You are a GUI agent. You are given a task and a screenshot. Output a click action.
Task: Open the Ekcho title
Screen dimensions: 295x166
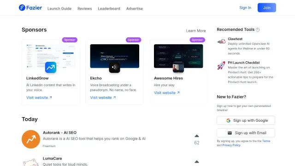[x=96, y=78]
